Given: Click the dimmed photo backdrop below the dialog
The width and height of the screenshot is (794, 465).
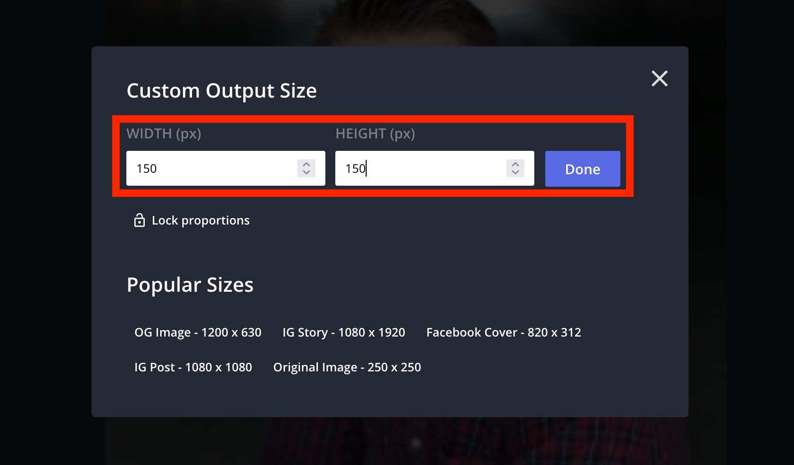Looking at the screenshot, I should click(398, 442).
